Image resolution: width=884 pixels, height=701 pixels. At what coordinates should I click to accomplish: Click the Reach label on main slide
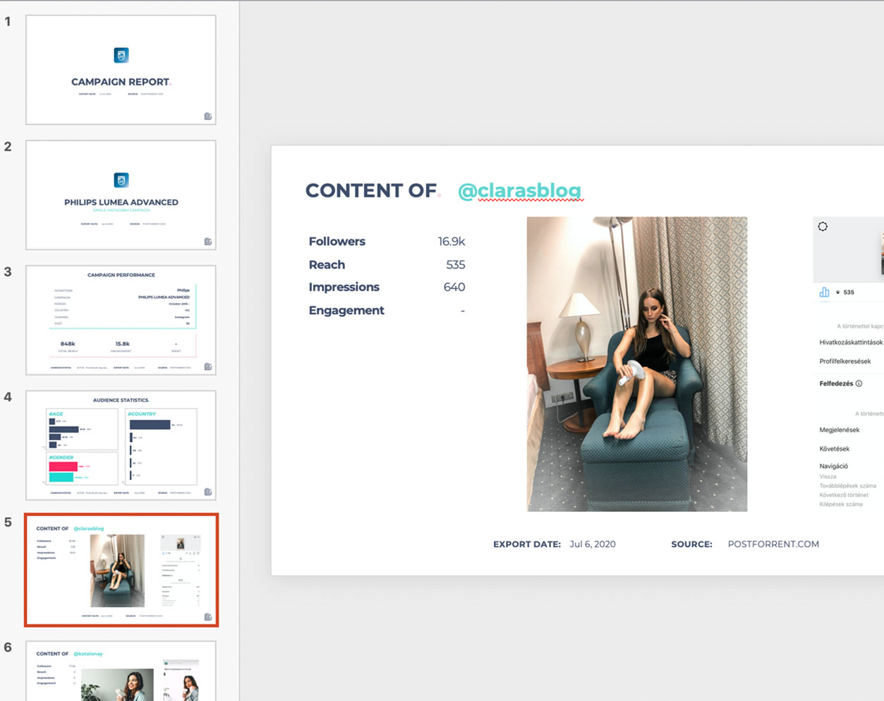click(327, 265)
